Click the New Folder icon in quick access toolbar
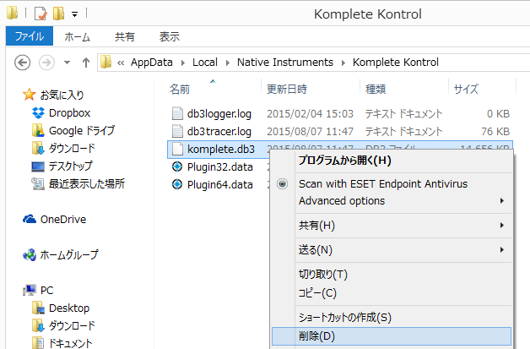The image size is (530, 349). [58, 14]
